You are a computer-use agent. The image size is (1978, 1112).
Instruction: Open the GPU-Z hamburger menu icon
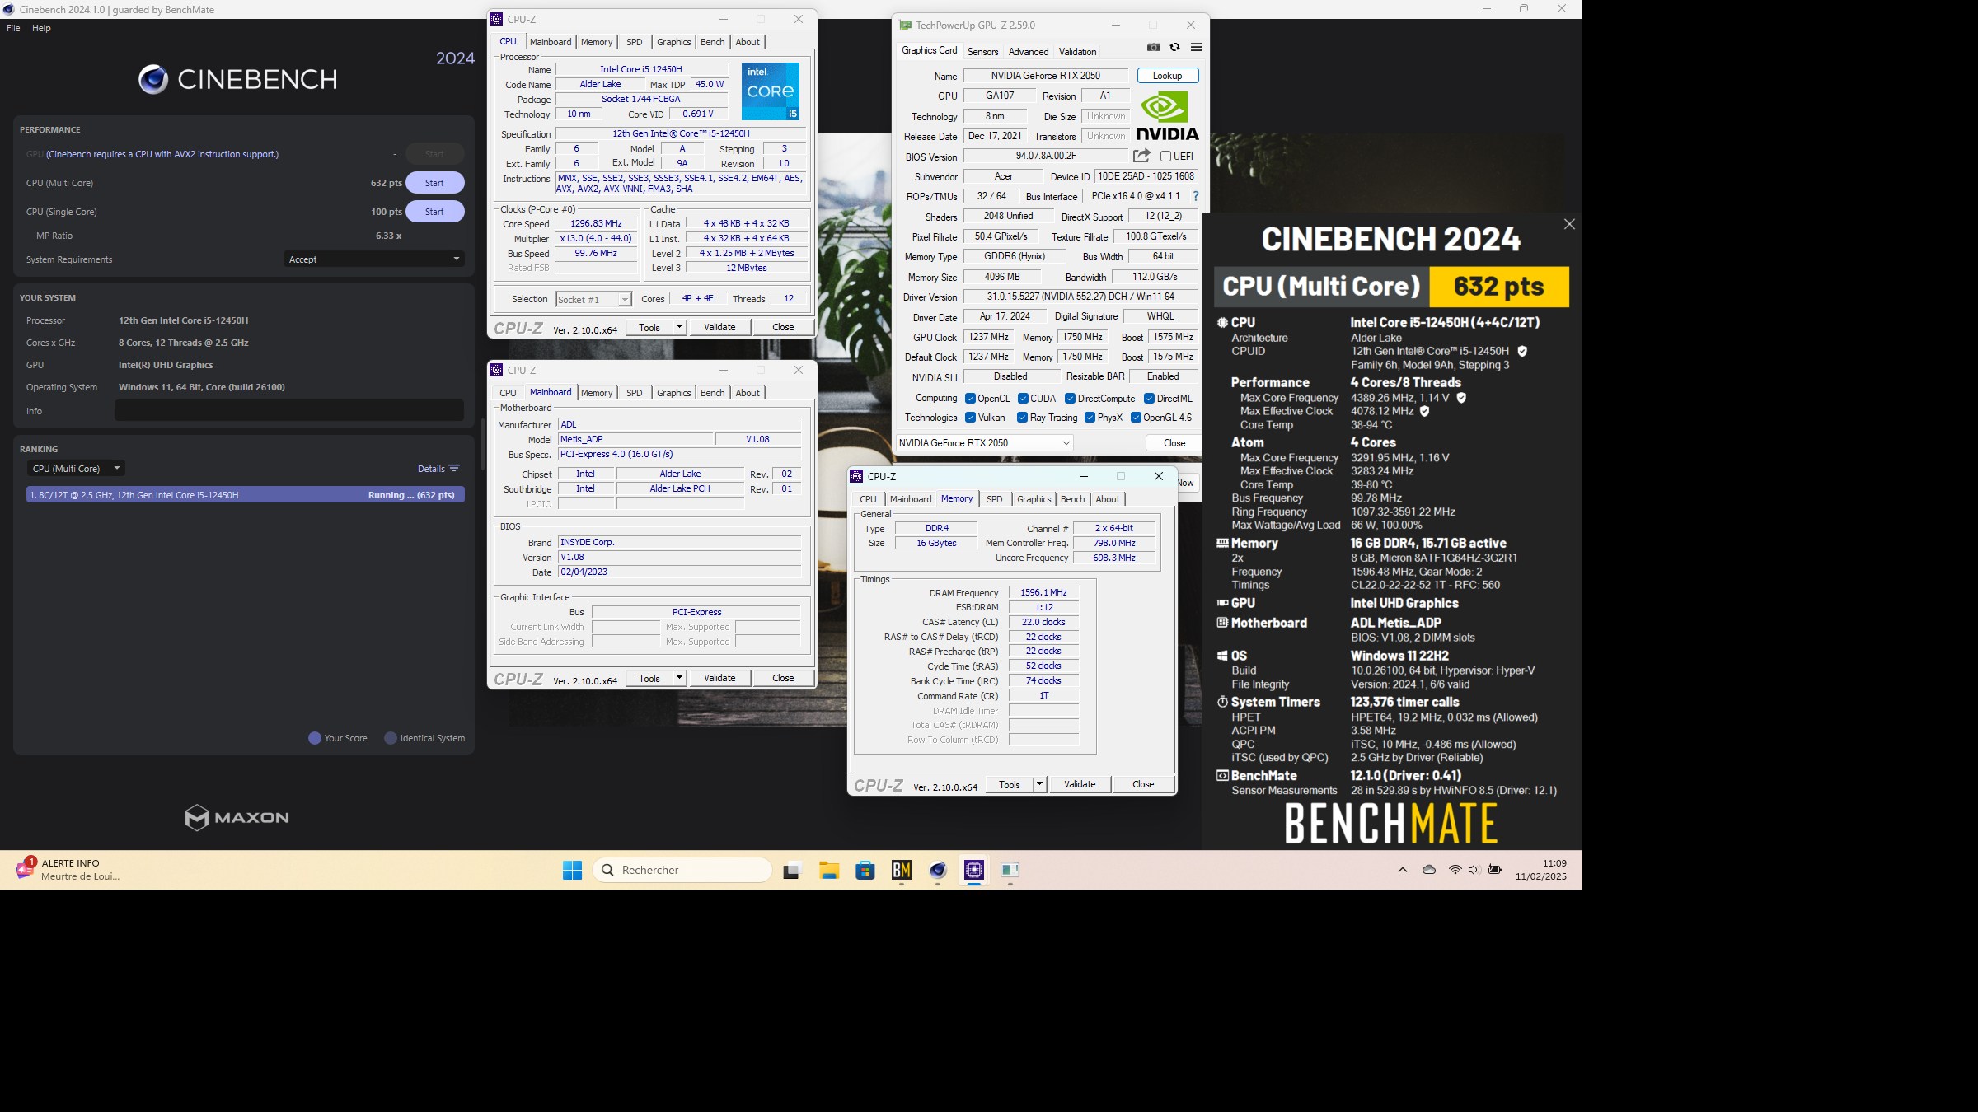1196,48
